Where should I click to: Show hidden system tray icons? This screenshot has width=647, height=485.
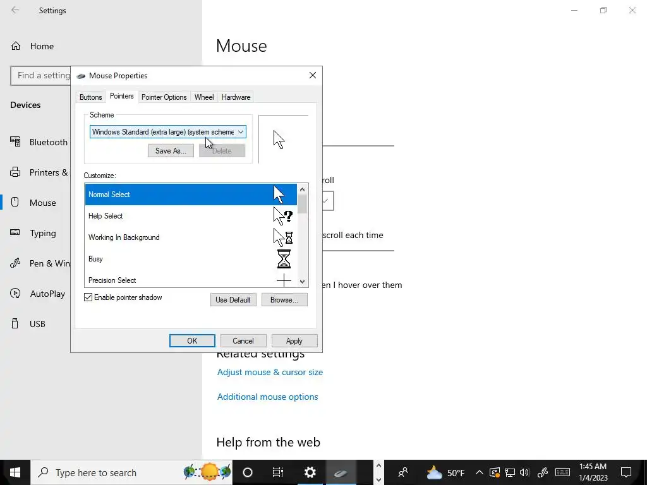point(479,472)
